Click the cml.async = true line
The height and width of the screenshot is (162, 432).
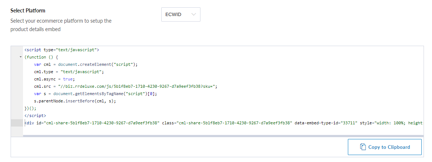[x=54, y=79]
